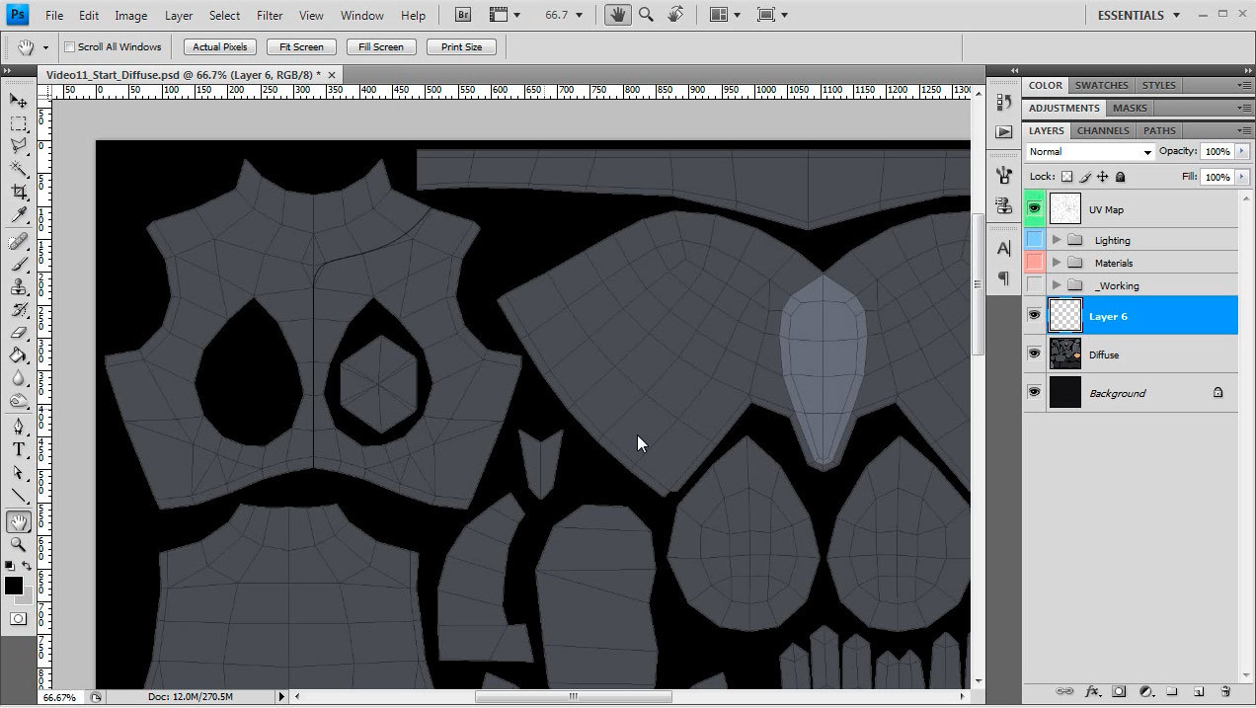Select the Move tool

[18, 101]
